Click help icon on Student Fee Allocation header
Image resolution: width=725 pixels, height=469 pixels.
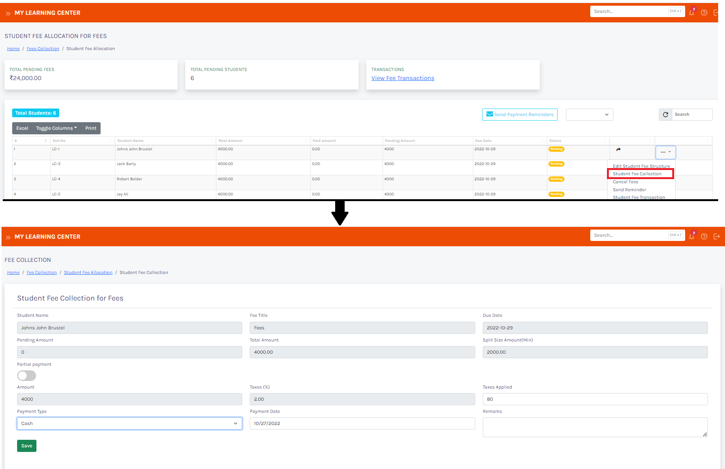[704, 13]
